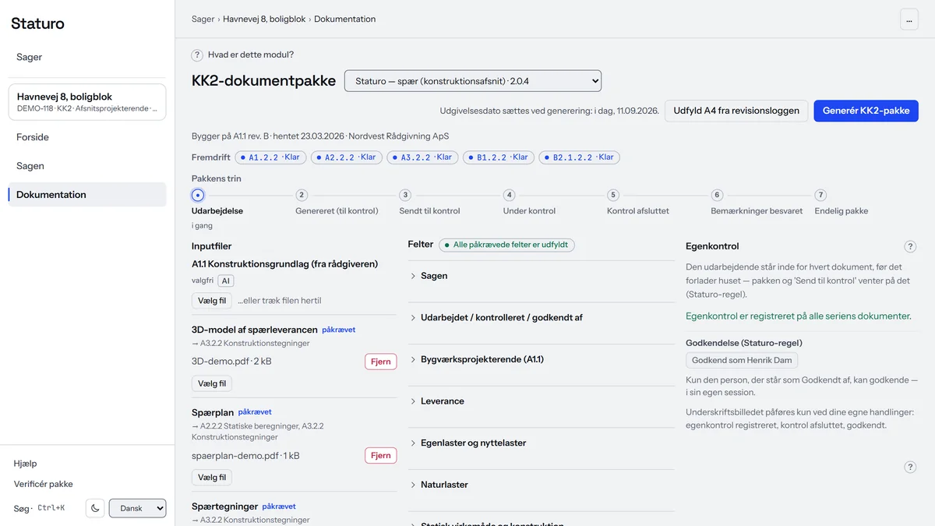Select step 6 Bemærkninger besvaret
Screen dimensions: 935x526
click(x=717, y=196)
